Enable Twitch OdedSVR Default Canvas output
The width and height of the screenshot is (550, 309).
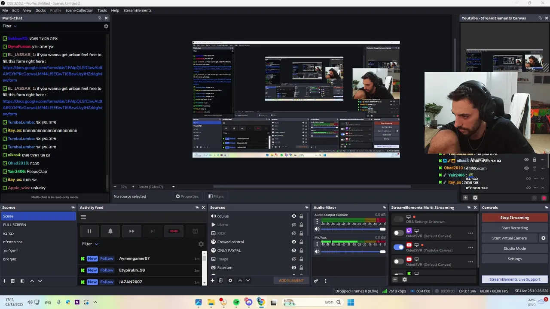click(x=399, y=233)
